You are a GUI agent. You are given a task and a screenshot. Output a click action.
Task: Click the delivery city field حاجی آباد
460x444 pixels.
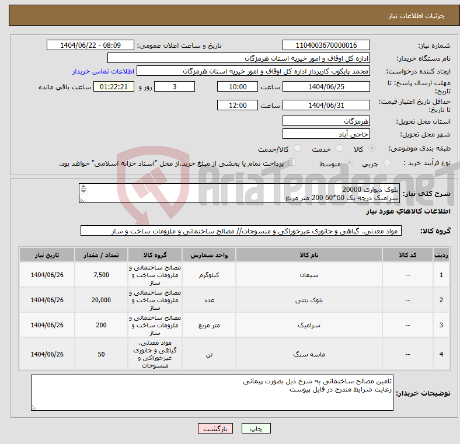326,134
